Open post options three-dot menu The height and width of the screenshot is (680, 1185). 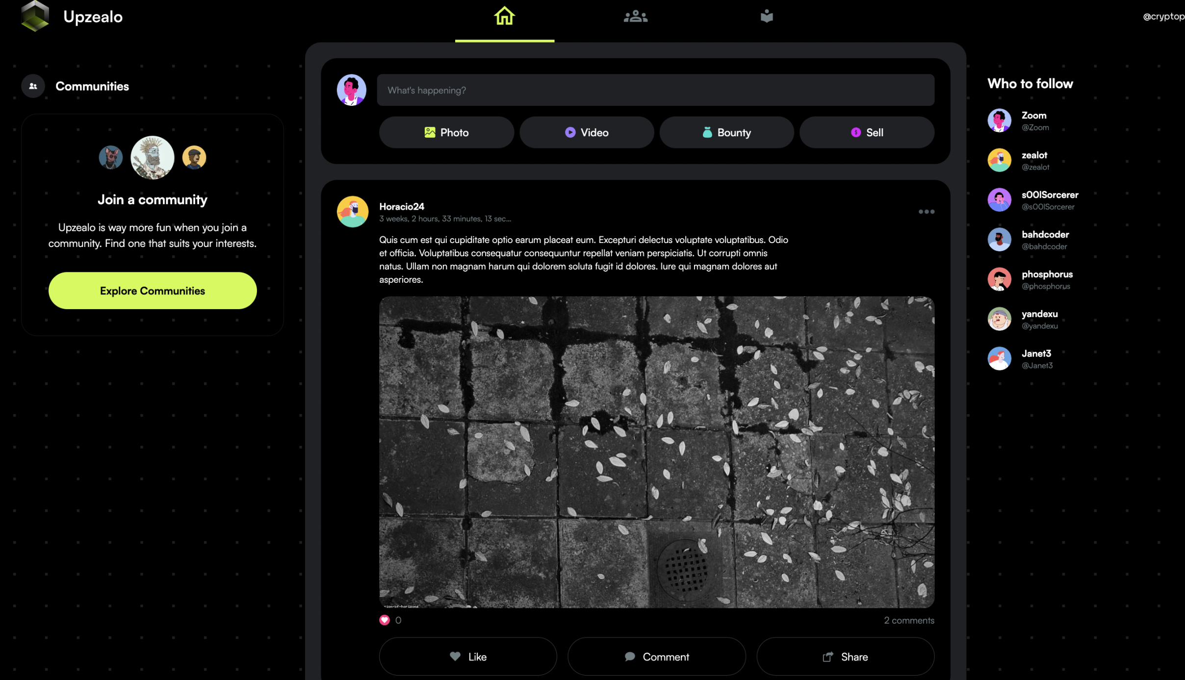[926, 212]
